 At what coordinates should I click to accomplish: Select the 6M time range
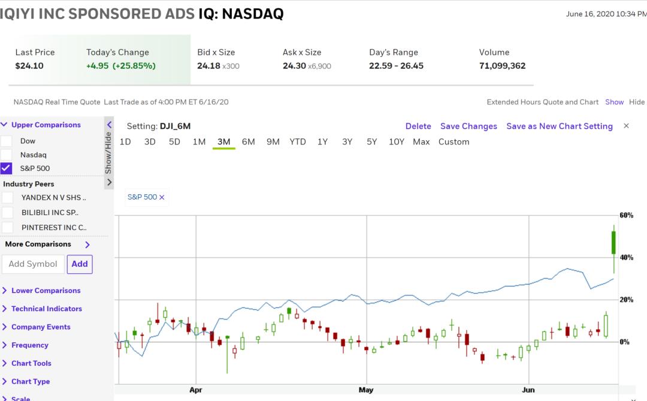tap(248, 142)
